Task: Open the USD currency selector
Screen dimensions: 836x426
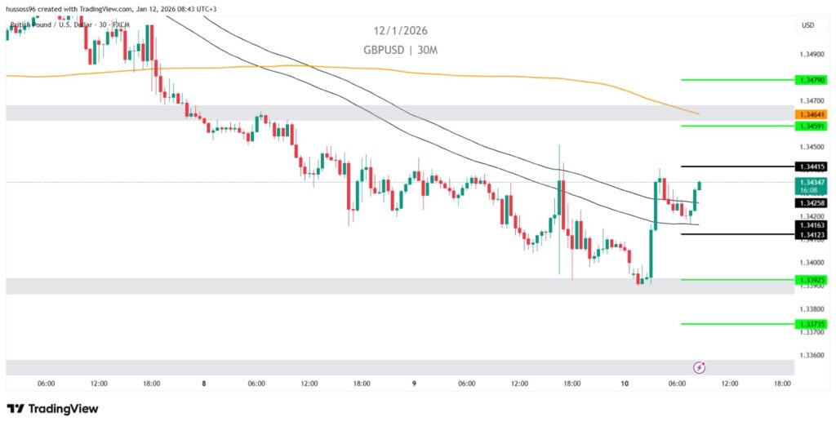Action: 808,25
